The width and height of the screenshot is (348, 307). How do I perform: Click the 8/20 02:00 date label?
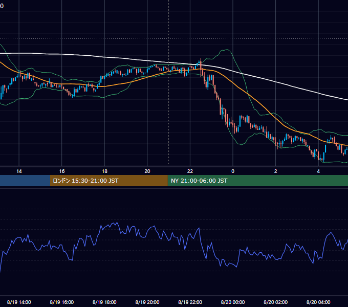276,302
